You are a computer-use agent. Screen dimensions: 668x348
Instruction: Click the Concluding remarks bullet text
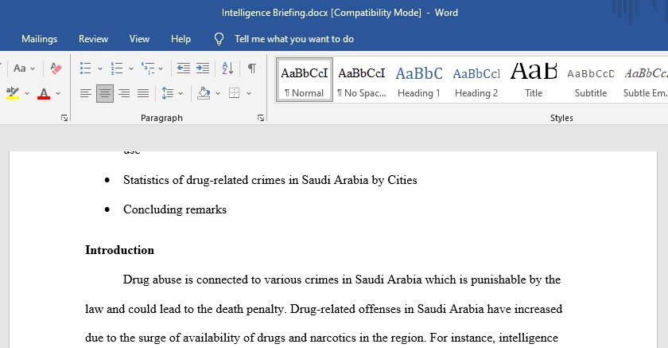tap(175, 209)
